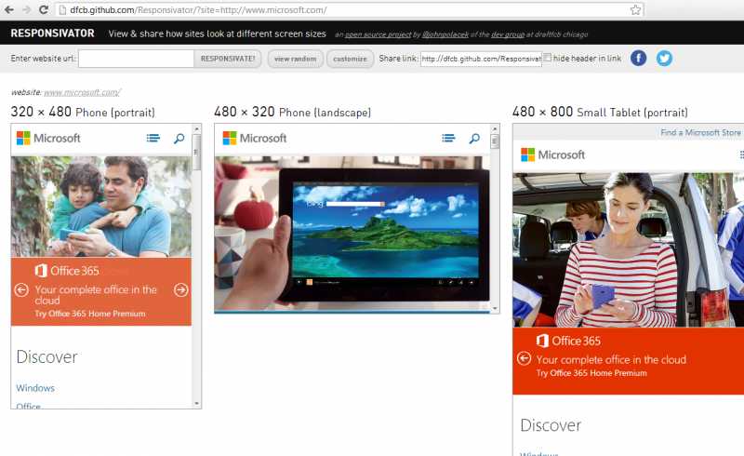Click the customize button

tap(350, 59)
